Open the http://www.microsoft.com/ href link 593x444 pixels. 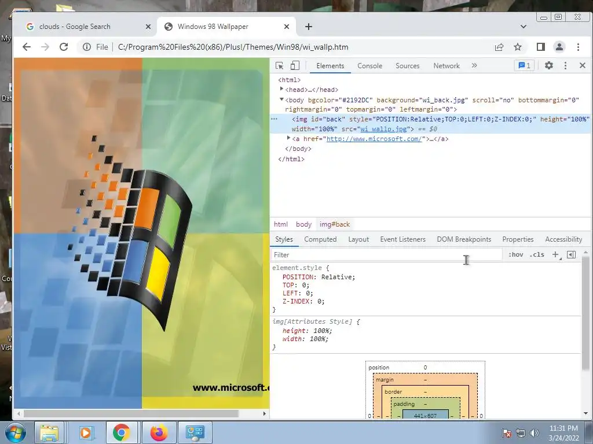pos(374,139)
